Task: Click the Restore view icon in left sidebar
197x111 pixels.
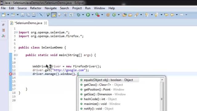Action: point(3,25)
